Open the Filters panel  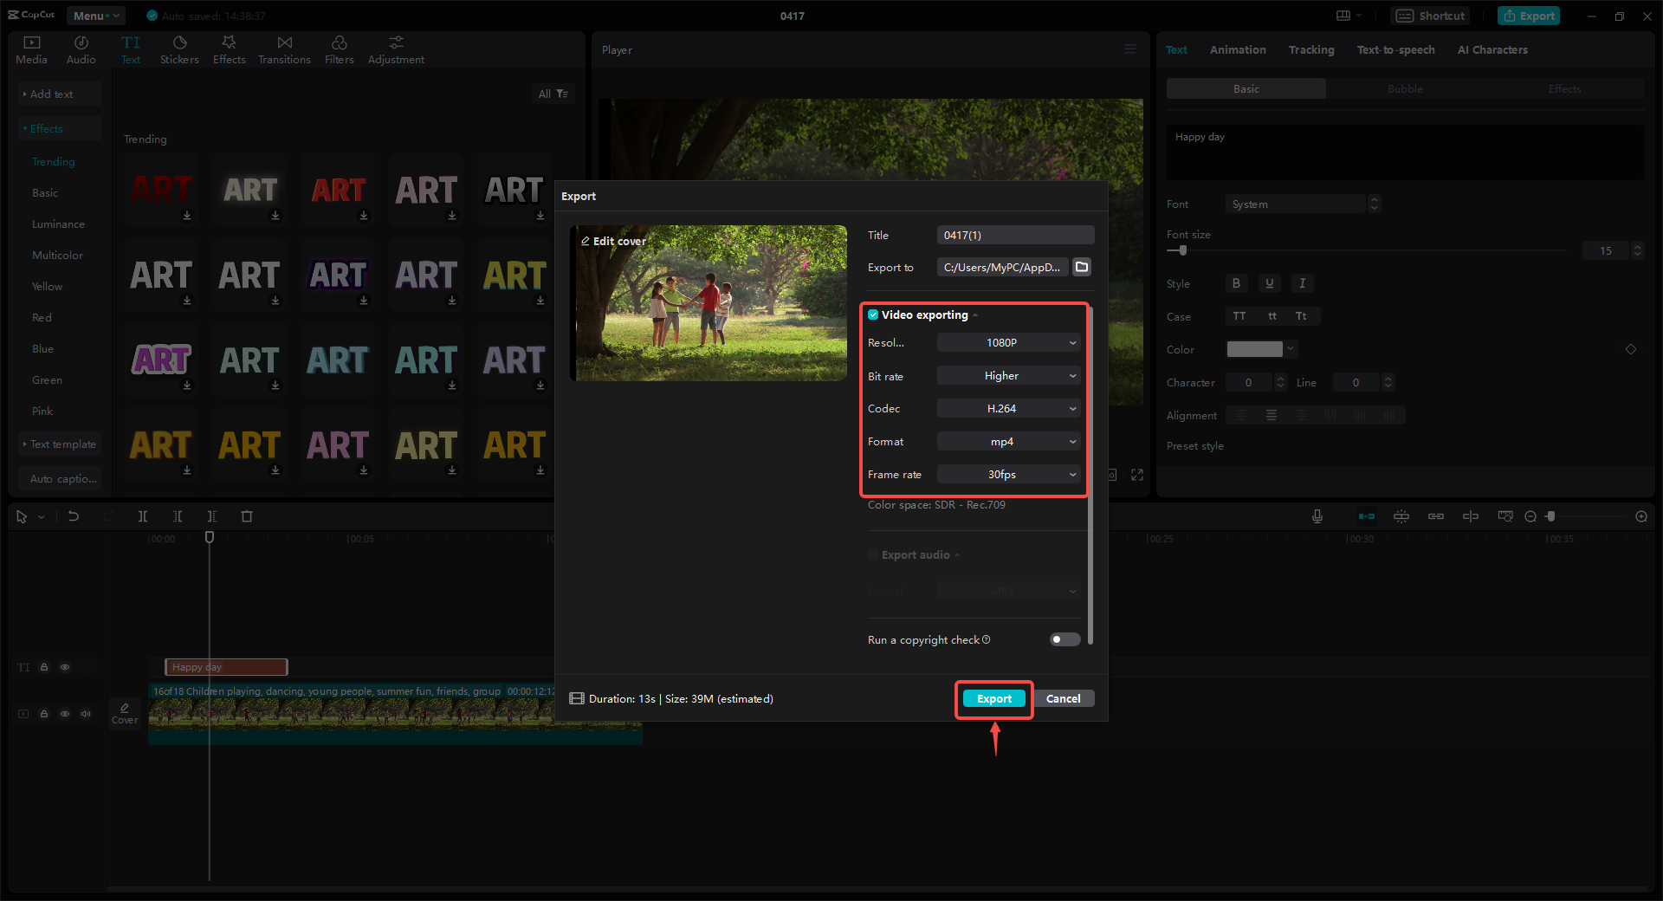[x=339, y=49]
